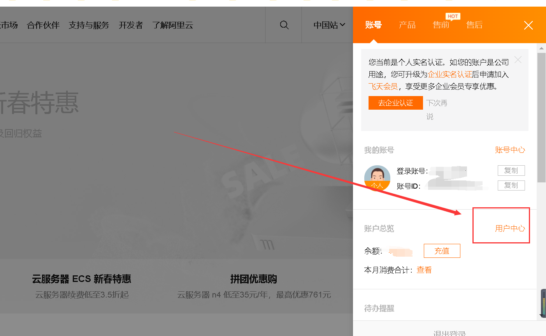The image size is (546, 336).
Task: Click the 新春特惠 banner title
Action: point(39,103)
